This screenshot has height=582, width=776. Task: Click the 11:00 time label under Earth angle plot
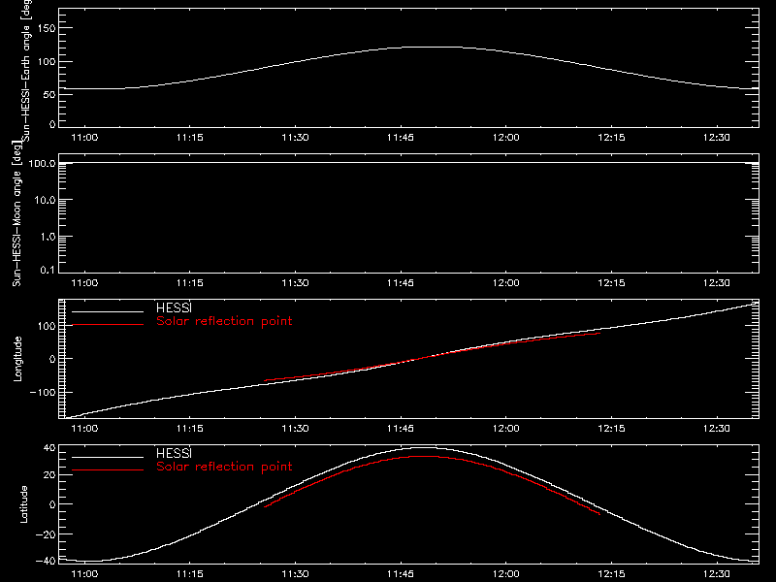pyautogui.click(x=84, y=137)
